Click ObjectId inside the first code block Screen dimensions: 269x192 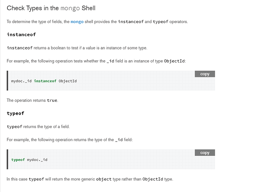tap(67, 81)
